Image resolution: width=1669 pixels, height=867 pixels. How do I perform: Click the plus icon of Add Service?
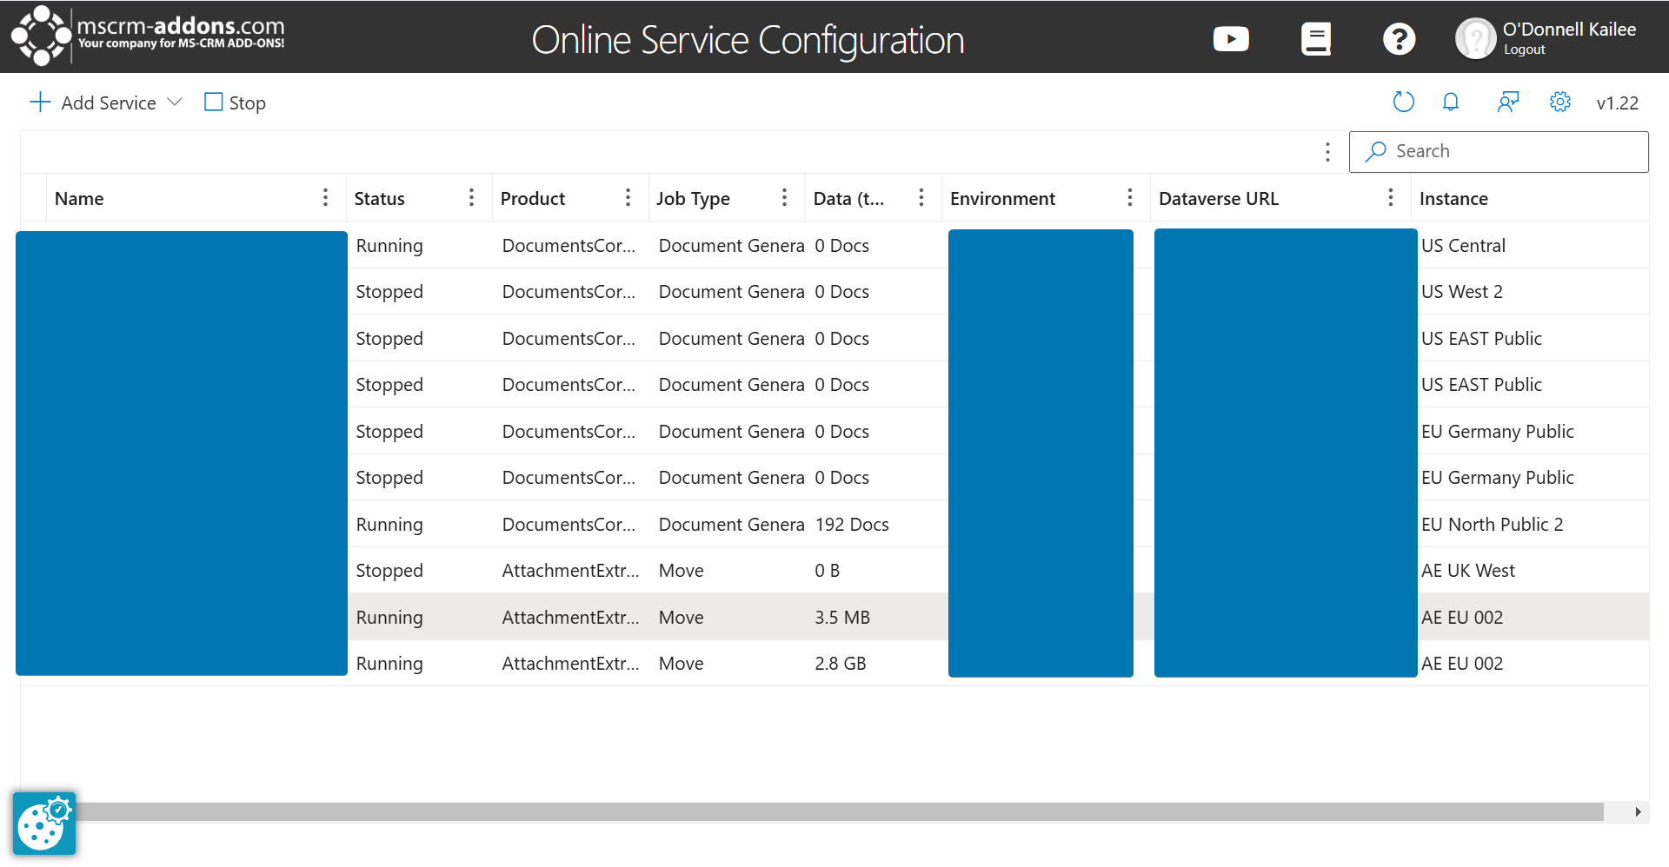pyautogui.click(x=40, y=103)
